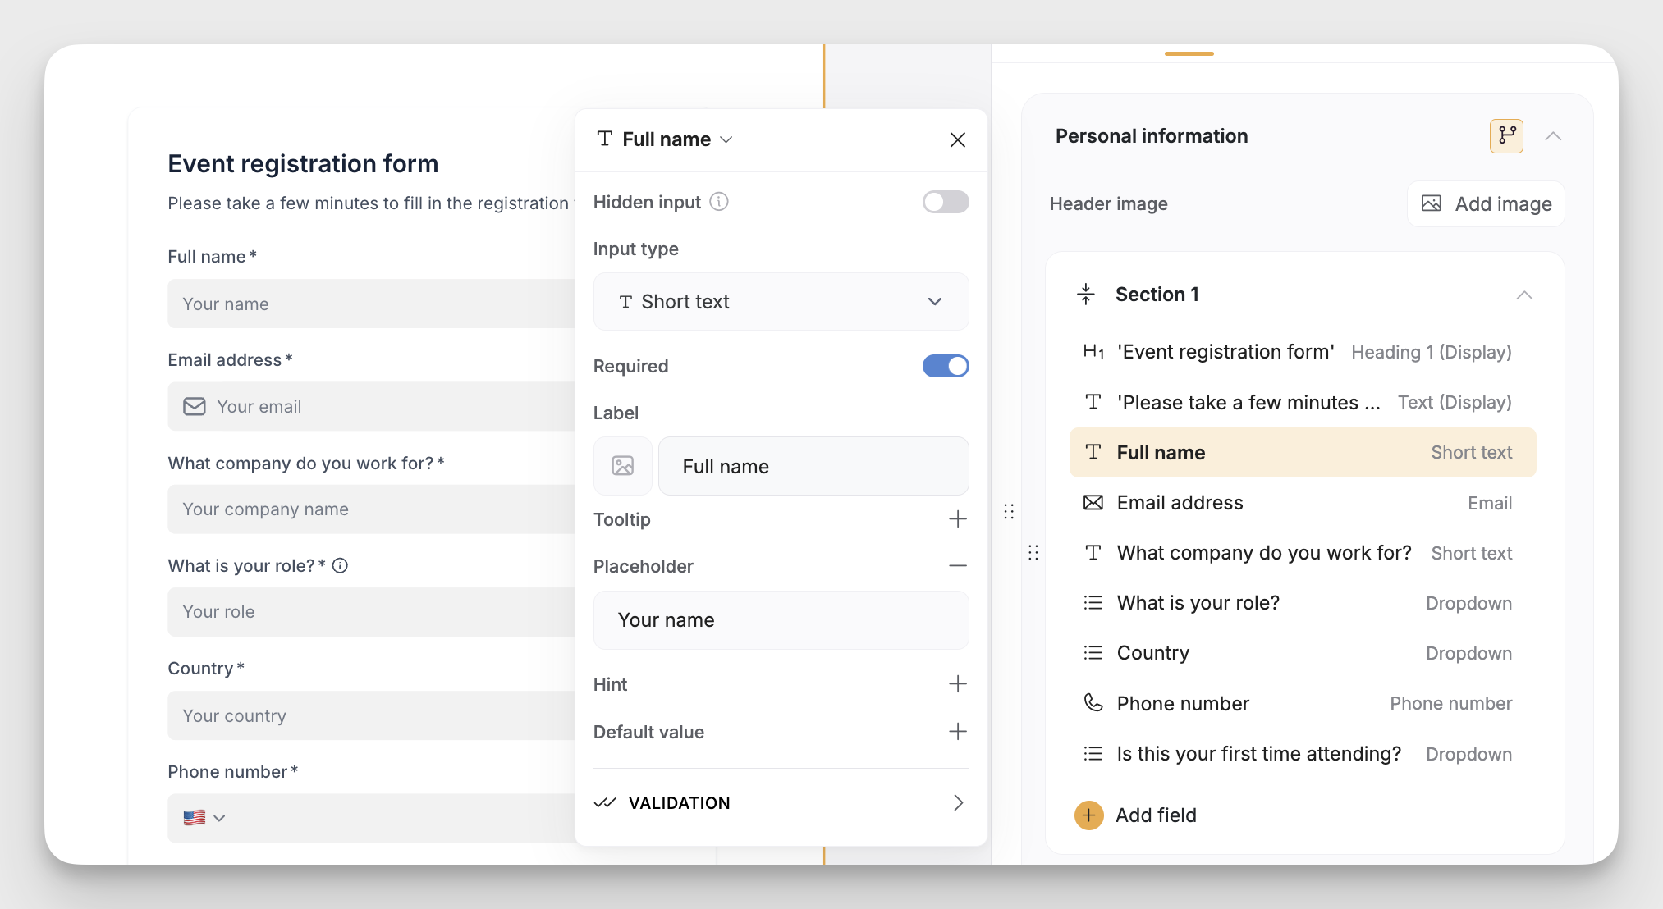Viewport: 1663px width, 909px height.
Task: Select the Country field row text
Action: click(1152, 653)
